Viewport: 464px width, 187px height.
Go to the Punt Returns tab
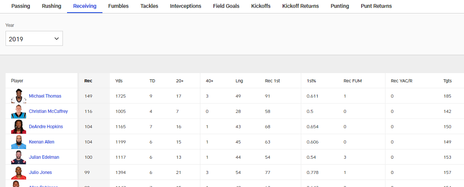tap(376, 6)
